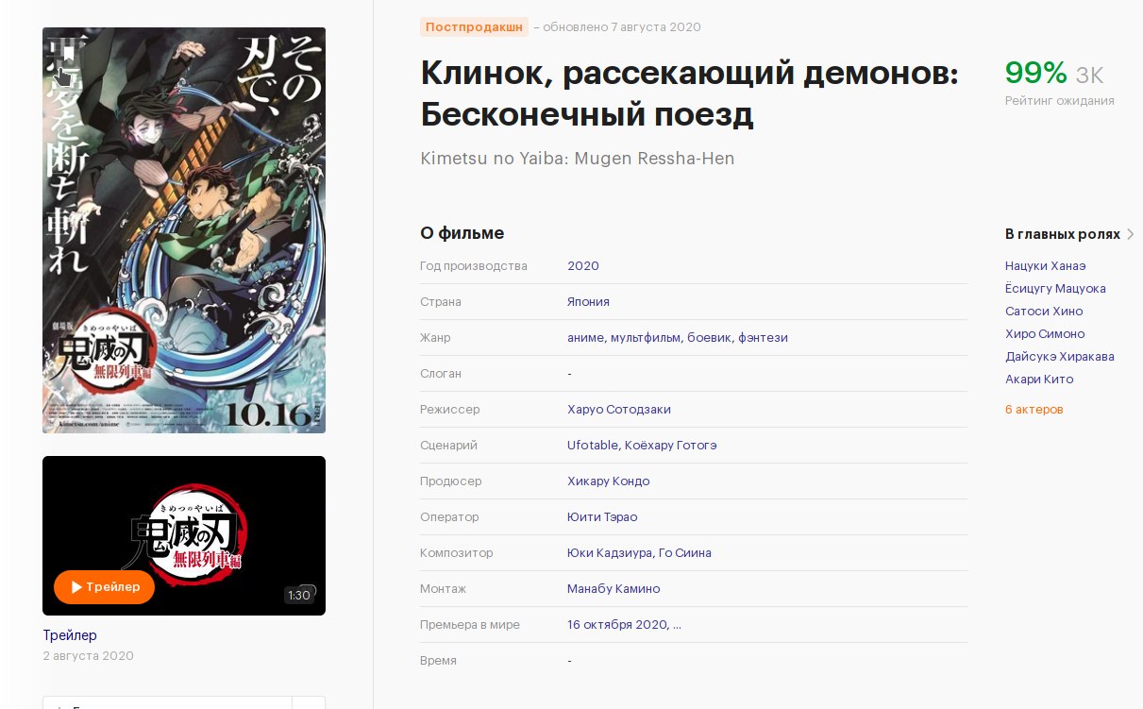Click the Композитор label
The height and width of the screenshot is (709, 1143).
457,553
